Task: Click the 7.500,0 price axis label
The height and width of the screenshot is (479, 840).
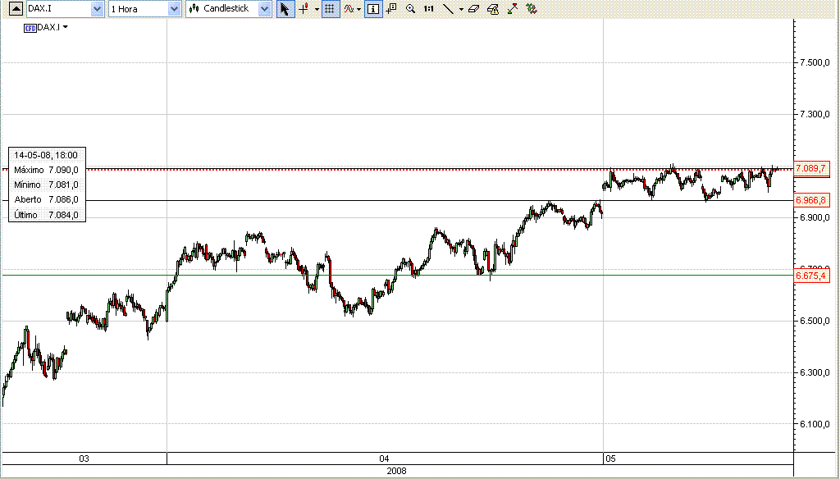Action: pyautogui.click(x=815, y=62)
